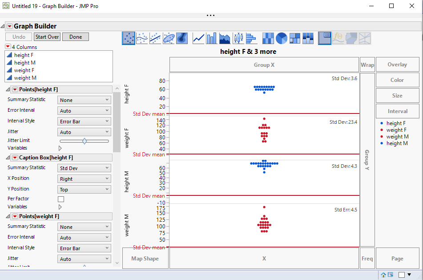Open Points[height F] Summary Statistic dropdown
This screenshot has height=280, width=423.
(x=84, y=100)
